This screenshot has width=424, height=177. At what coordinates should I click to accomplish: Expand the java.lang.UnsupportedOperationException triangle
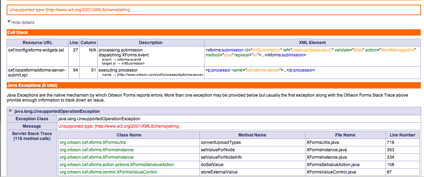coord(10,111)
